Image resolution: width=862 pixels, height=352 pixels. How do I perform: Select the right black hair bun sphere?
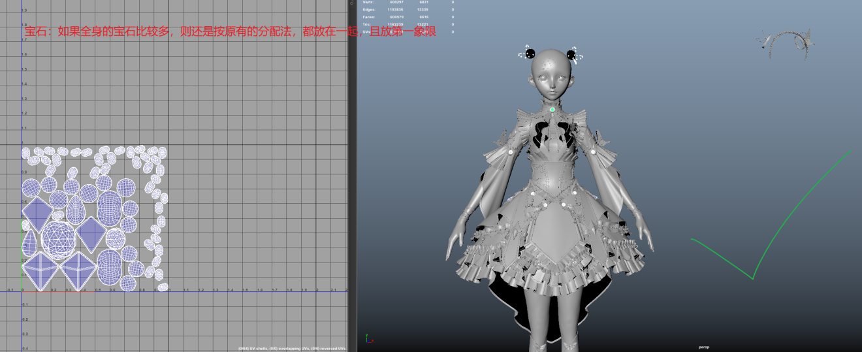point(571,55)
